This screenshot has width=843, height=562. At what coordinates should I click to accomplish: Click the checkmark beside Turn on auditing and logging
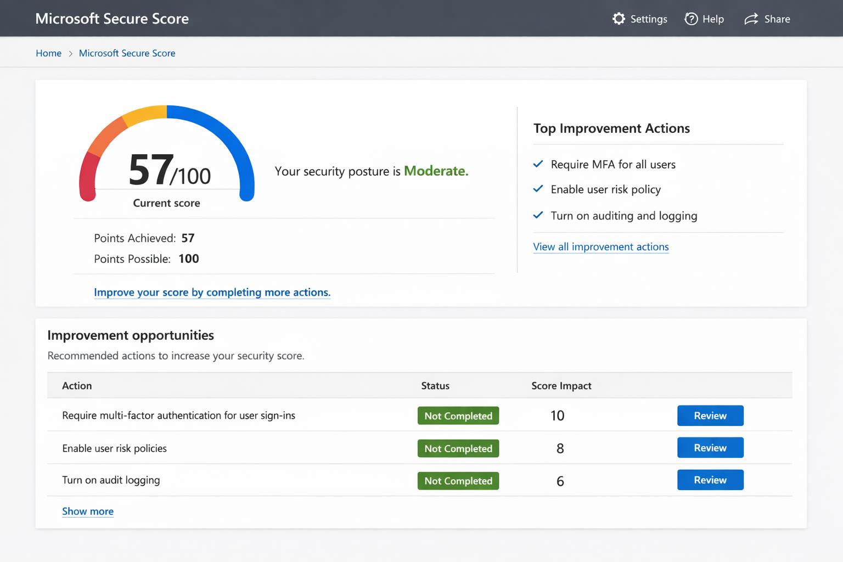538,215
